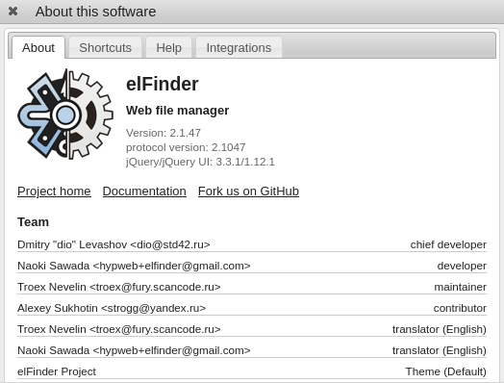Open the Documentation link
The image size is (504, 383).
click(144, 191)
